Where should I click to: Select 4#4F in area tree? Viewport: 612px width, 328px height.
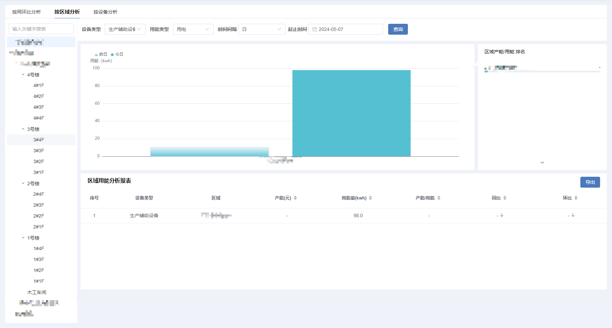(39, 118)
